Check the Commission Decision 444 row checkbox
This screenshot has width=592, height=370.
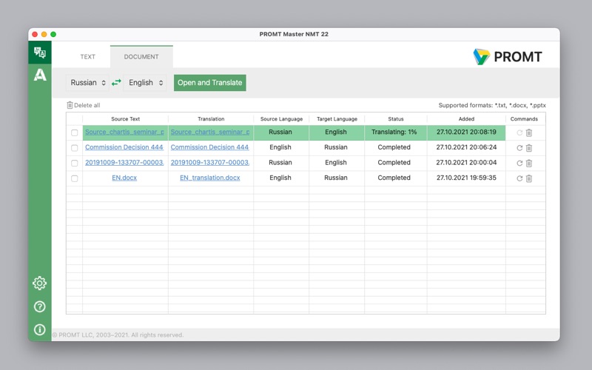click(75, 148)
